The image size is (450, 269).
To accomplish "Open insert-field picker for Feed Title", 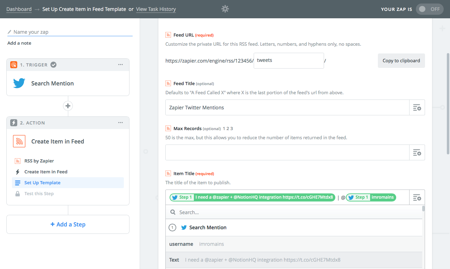I will click(x=417, y=108).
